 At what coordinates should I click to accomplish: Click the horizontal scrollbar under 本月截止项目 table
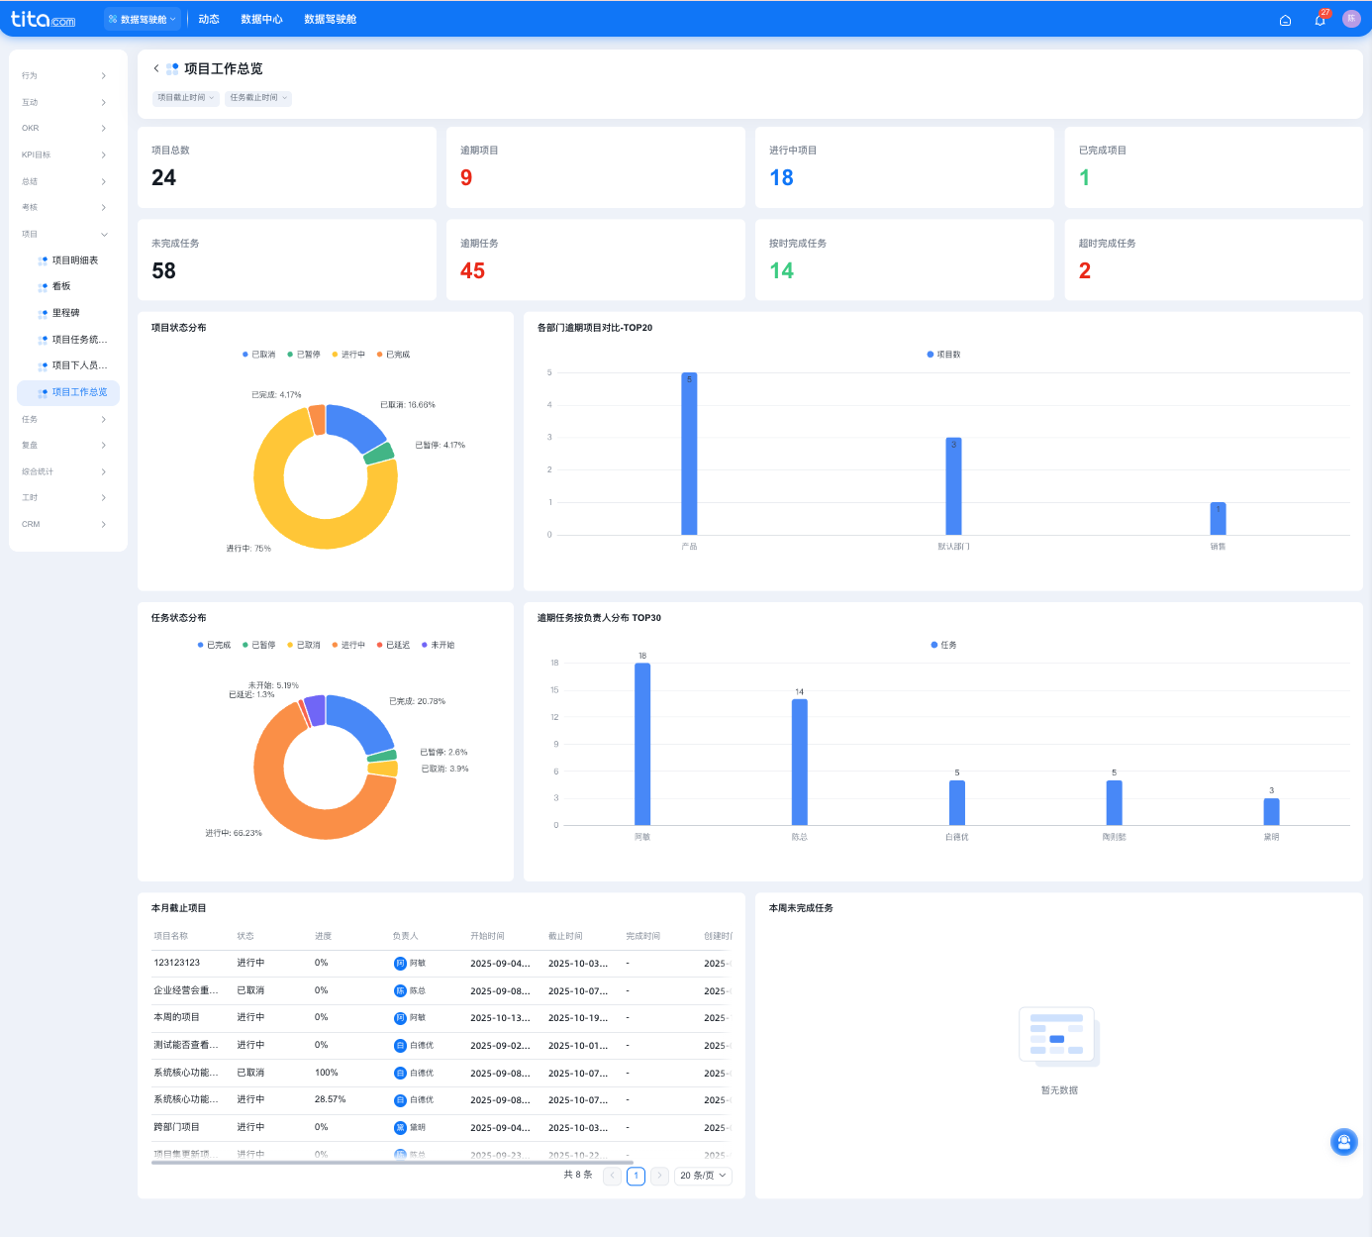[x=392, y=1163]
